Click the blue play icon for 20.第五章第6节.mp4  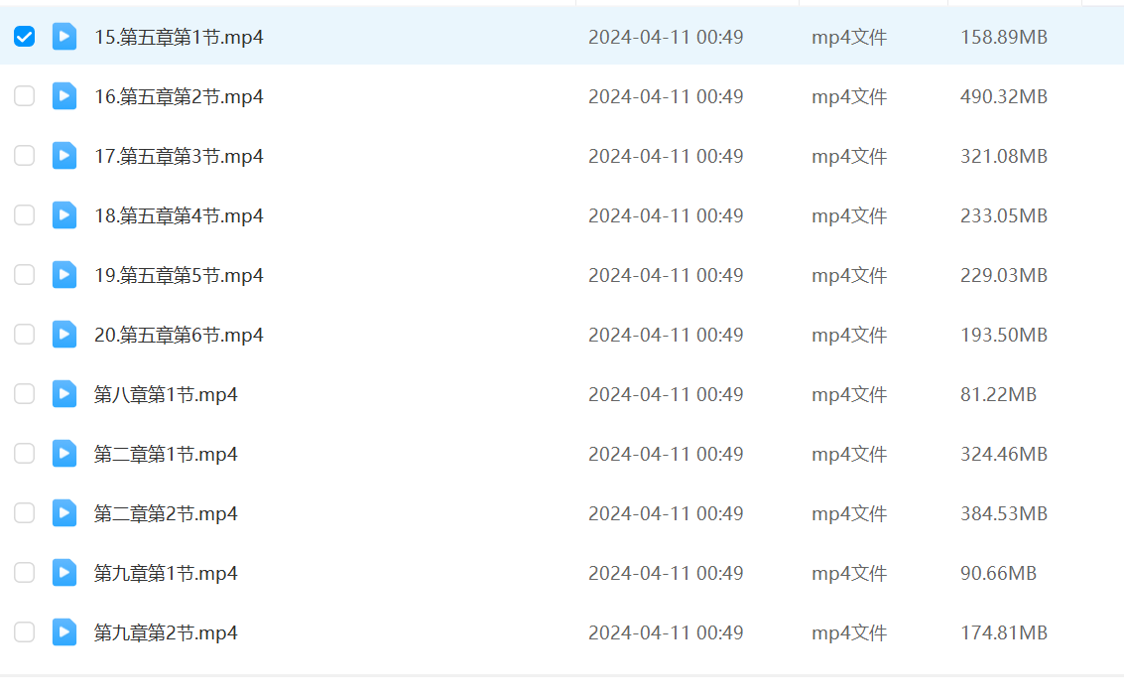(x=64, y=335)
